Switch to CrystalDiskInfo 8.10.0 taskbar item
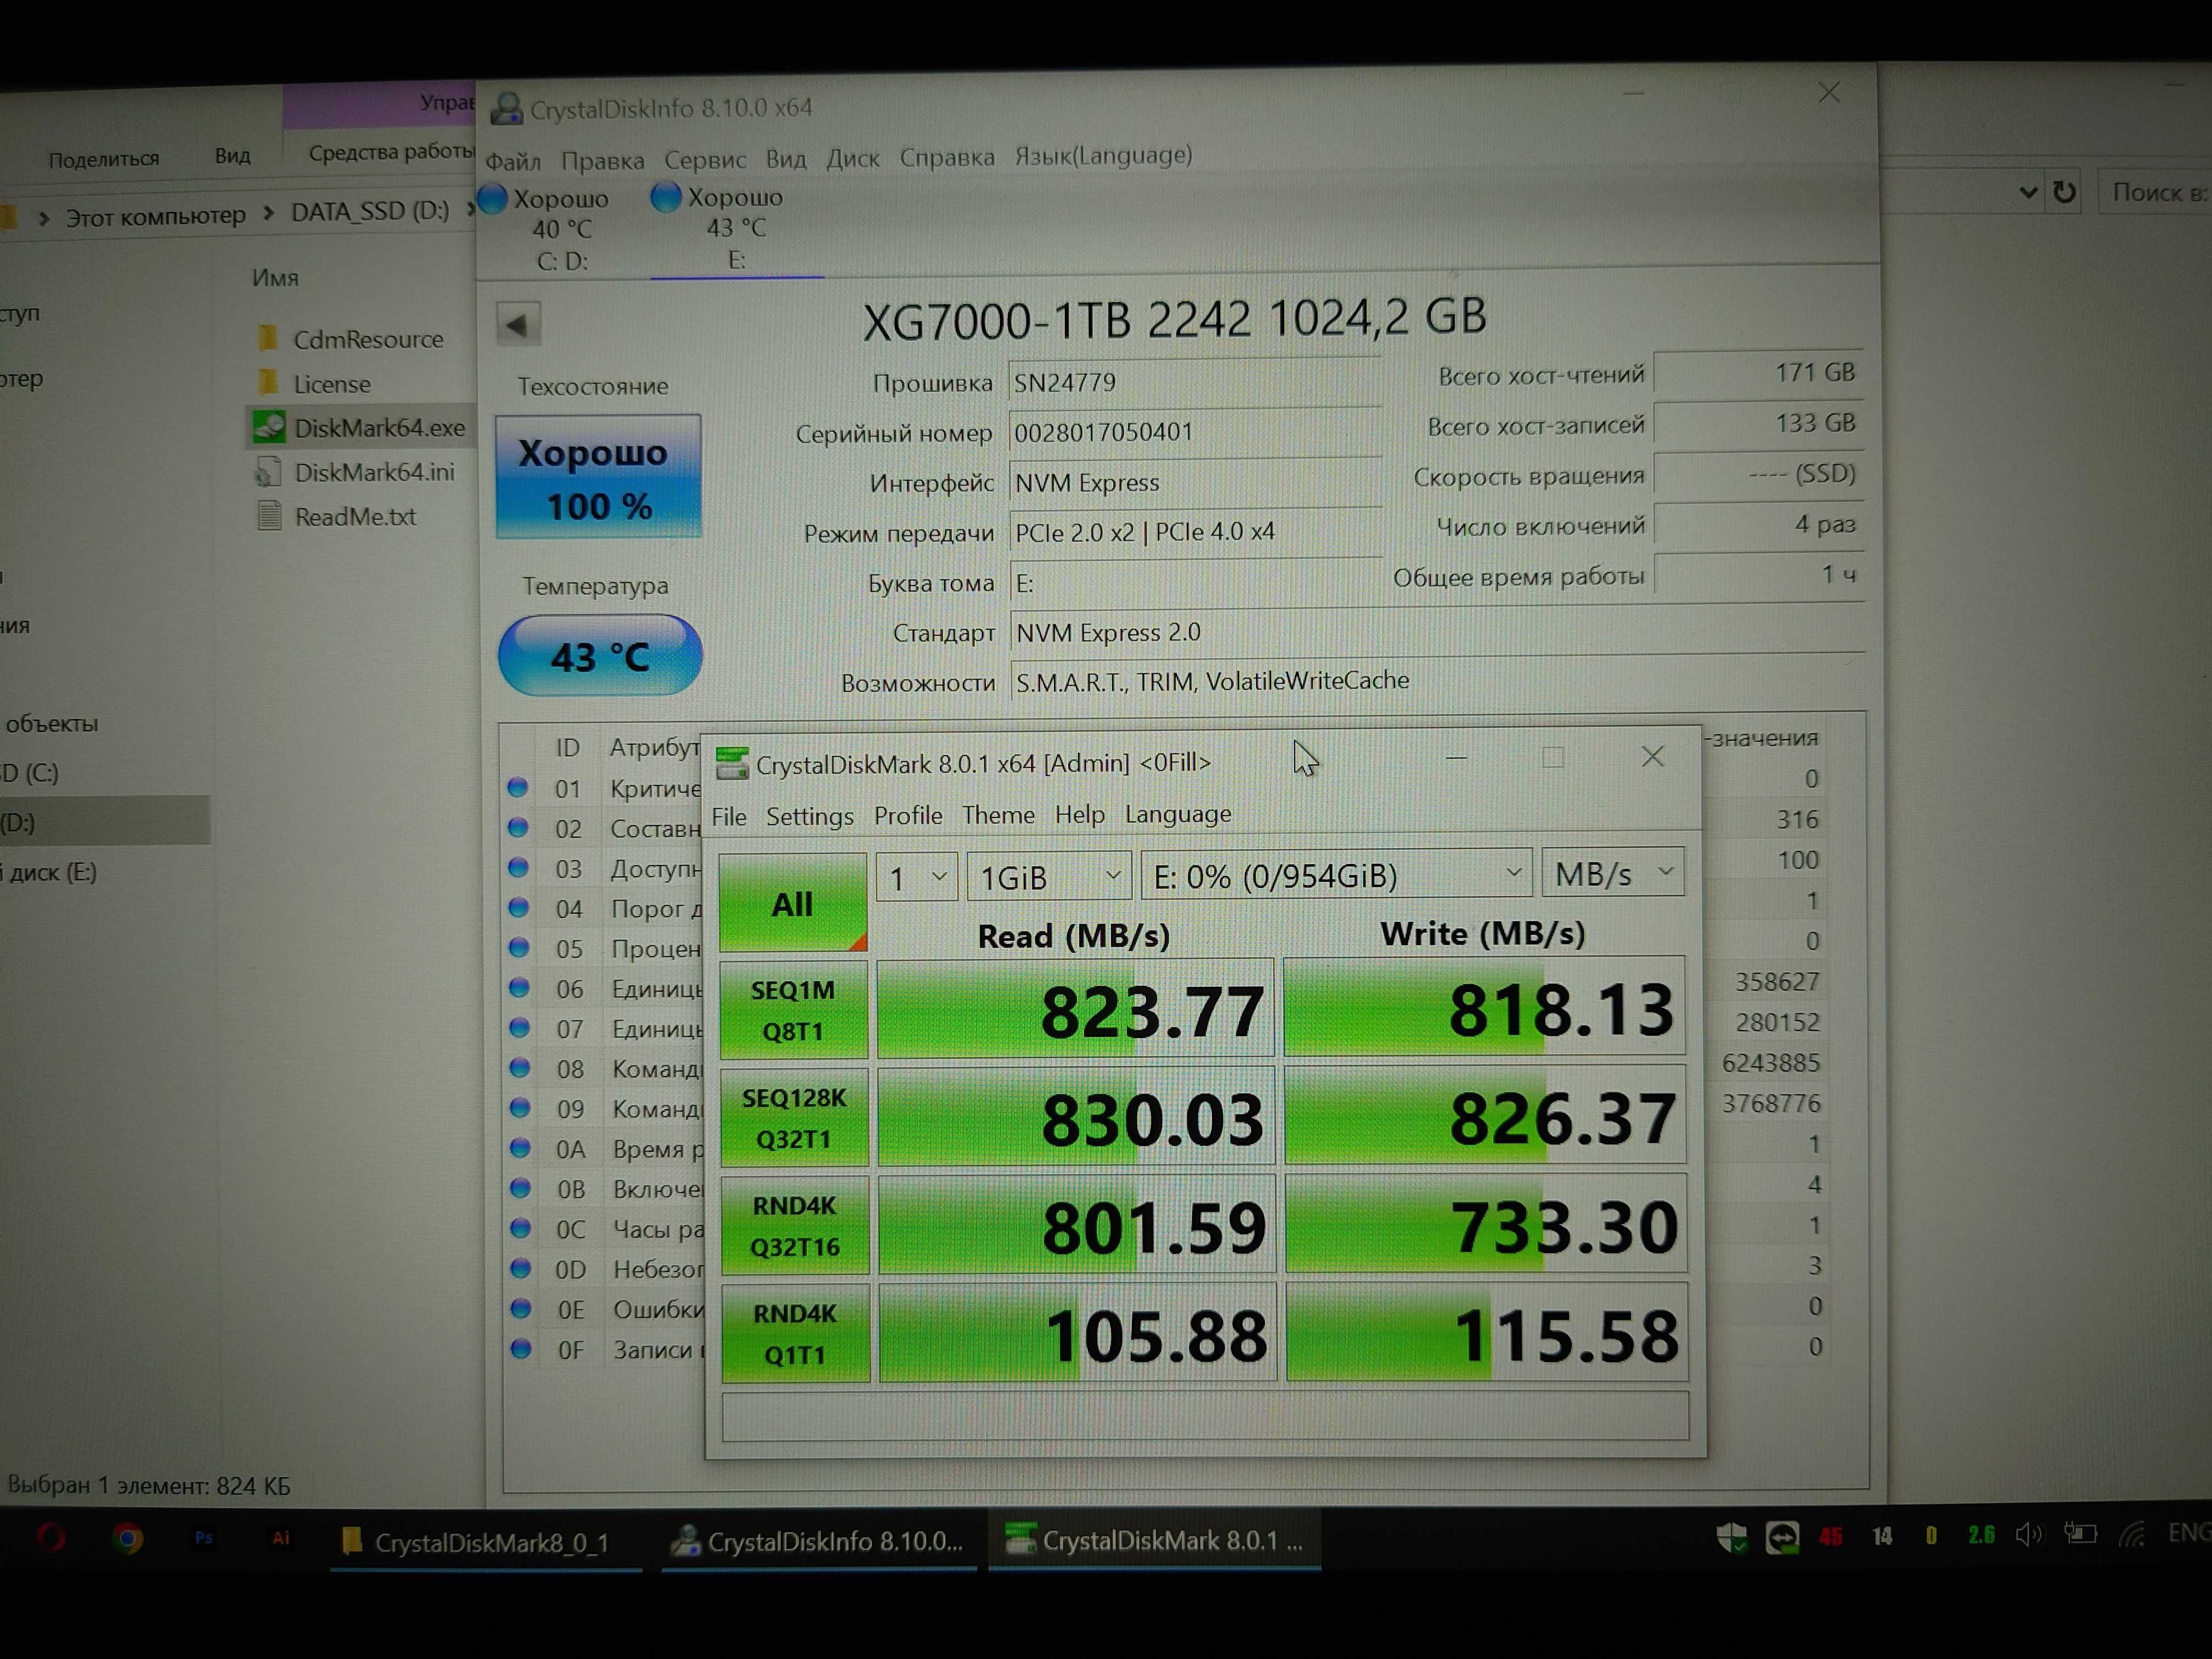This screenshot has height=1659, width=2212. [x=818, y=1541]
